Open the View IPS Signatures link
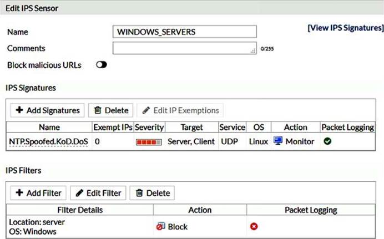This screenshot has height=239, width=384. tap(345, 27)
